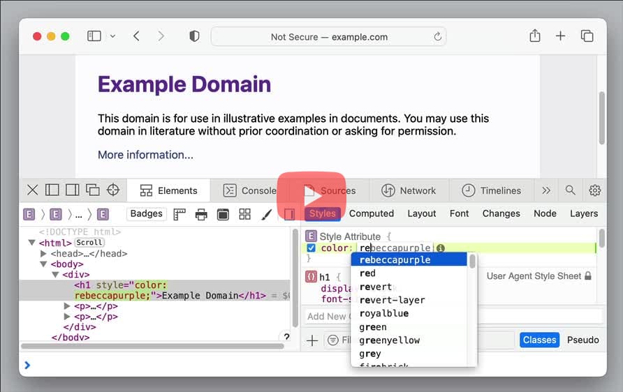Switch to the Network tab
This screenshot has height=392, width=623.
(409, 191)
